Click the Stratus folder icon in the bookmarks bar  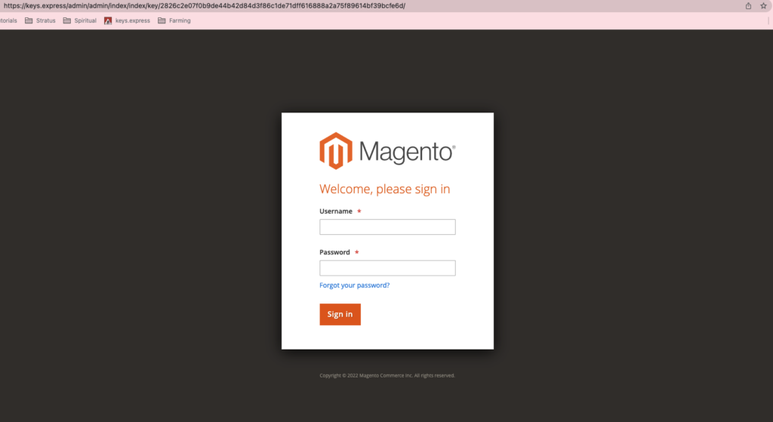click(x=29, y=20)
